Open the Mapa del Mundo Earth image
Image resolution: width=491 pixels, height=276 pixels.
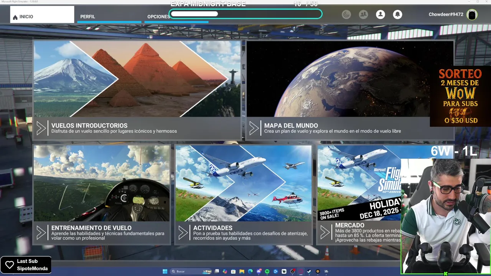click(x=350, y=79)
